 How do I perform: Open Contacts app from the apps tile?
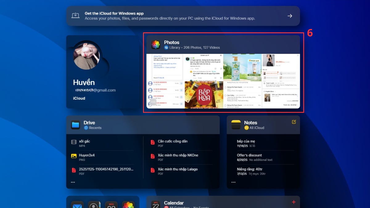tap(94, 205)
